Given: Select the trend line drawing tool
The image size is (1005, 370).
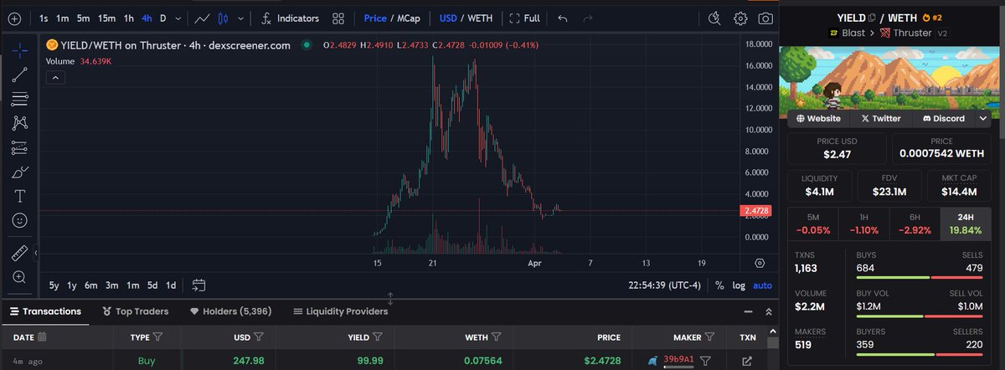Looking at the screenshot, I should coord(20,75).
